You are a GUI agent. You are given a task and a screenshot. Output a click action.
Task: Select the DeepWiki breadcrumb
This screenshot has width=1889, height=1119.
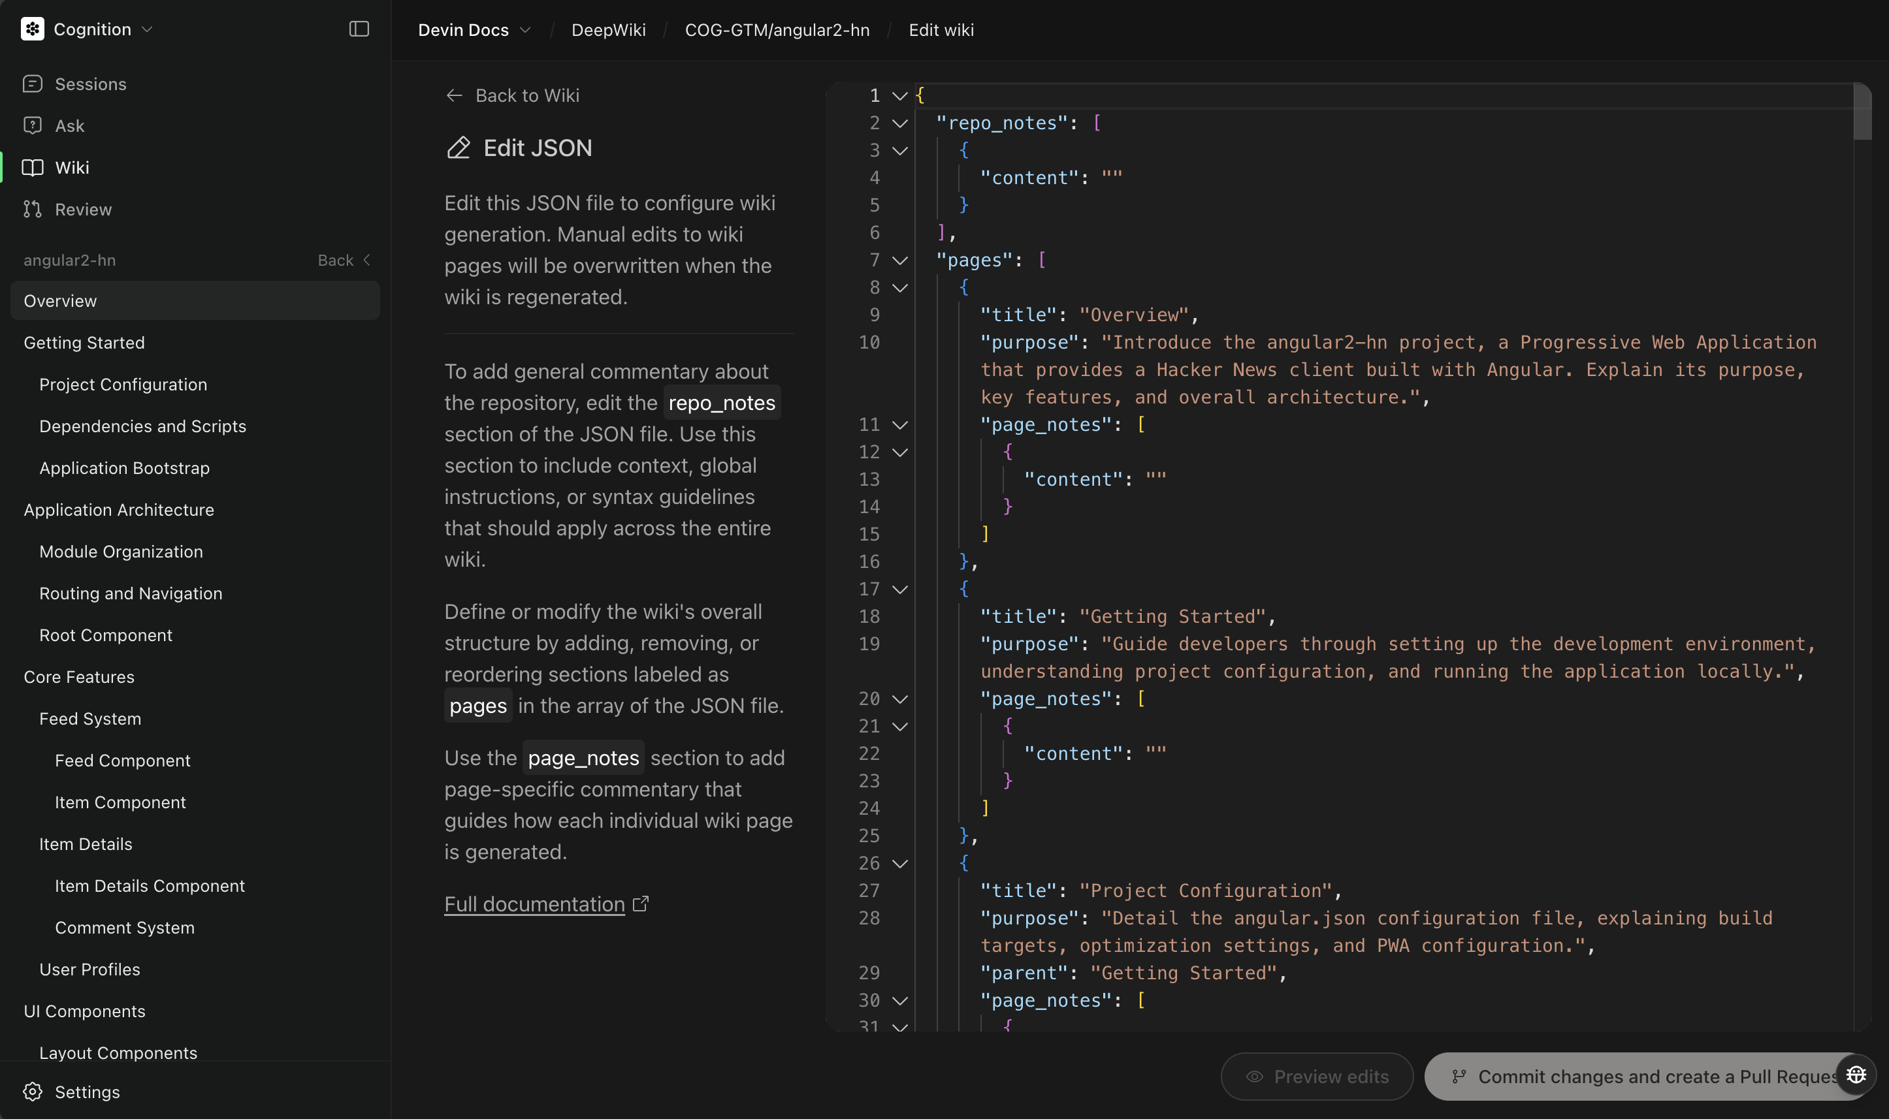click(x=608, y=30)
